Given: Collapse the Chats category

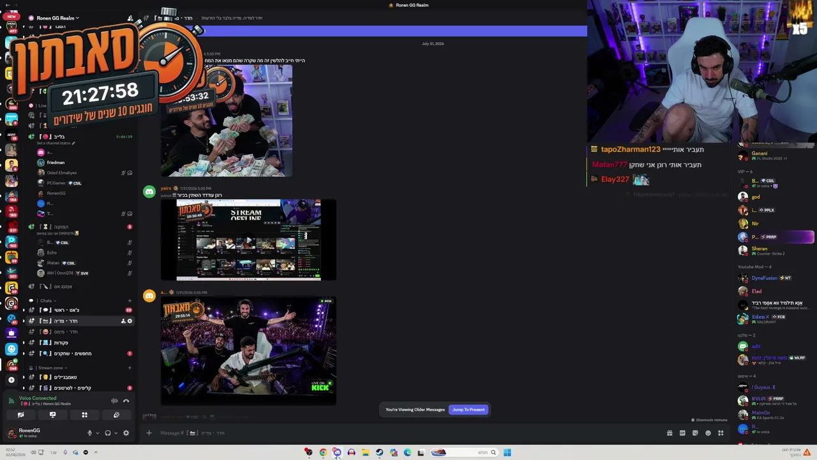Looking at the screenshot, I should pos(46,300).
